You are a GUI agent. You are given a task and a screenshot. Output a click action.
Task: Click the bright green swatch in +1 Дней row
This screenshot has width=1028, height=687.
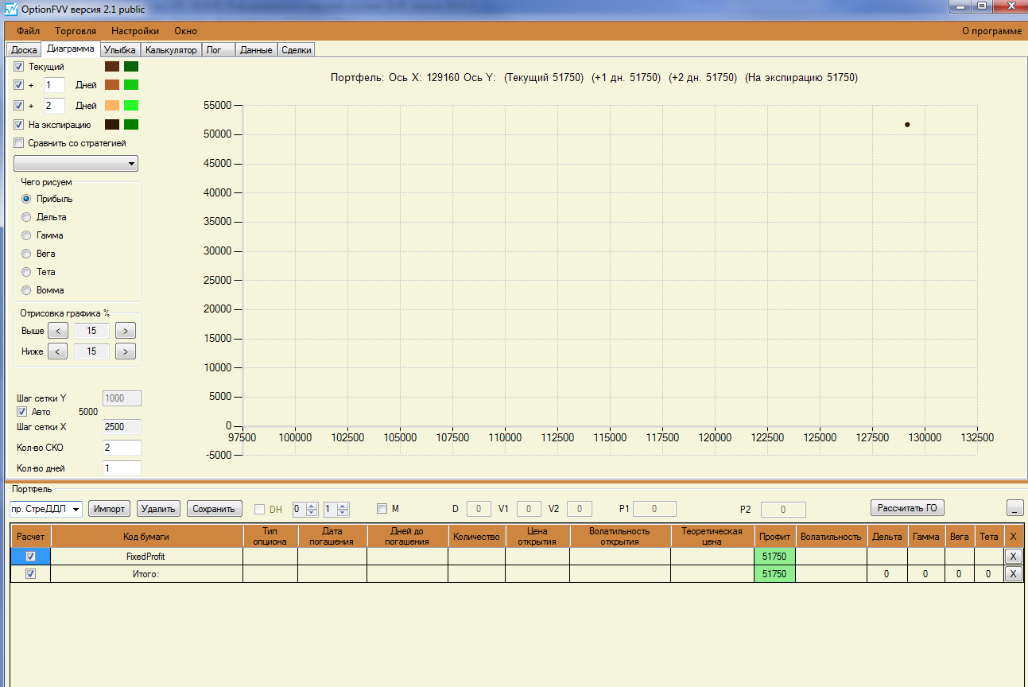pos(131,85)
